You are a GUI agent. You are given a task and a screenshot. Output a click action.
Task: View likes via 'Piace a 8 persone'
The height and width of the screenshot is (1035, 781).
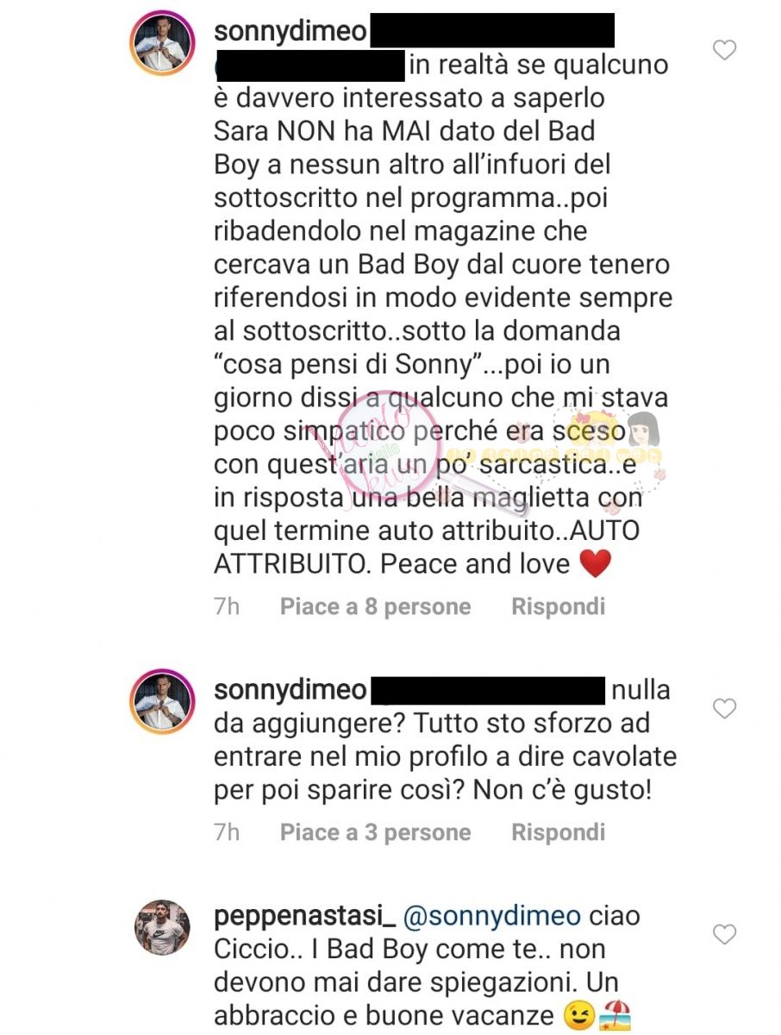click(375, 607)
